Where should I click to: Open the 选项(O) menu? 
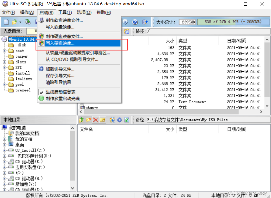[84, 12]
